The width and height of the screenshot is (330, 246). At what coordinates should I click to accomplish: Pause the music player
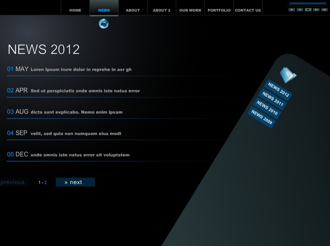300,10
